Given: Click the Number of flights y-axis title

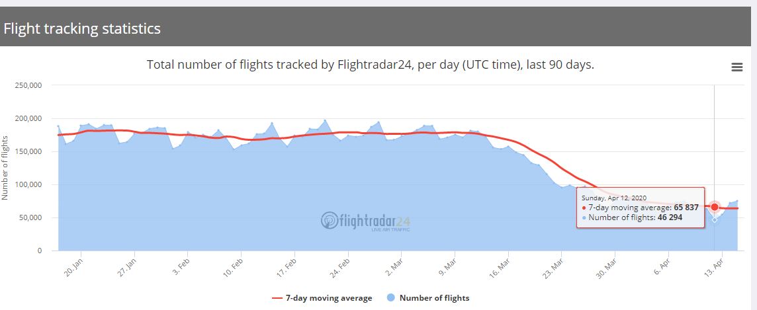Looking at the screenshot, I should tap(5, 167).
